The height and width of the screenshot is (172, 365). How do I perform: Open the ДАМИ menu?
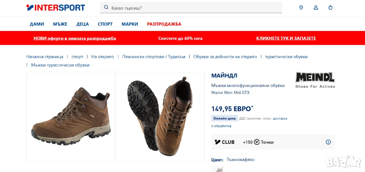tap(37, 24)
